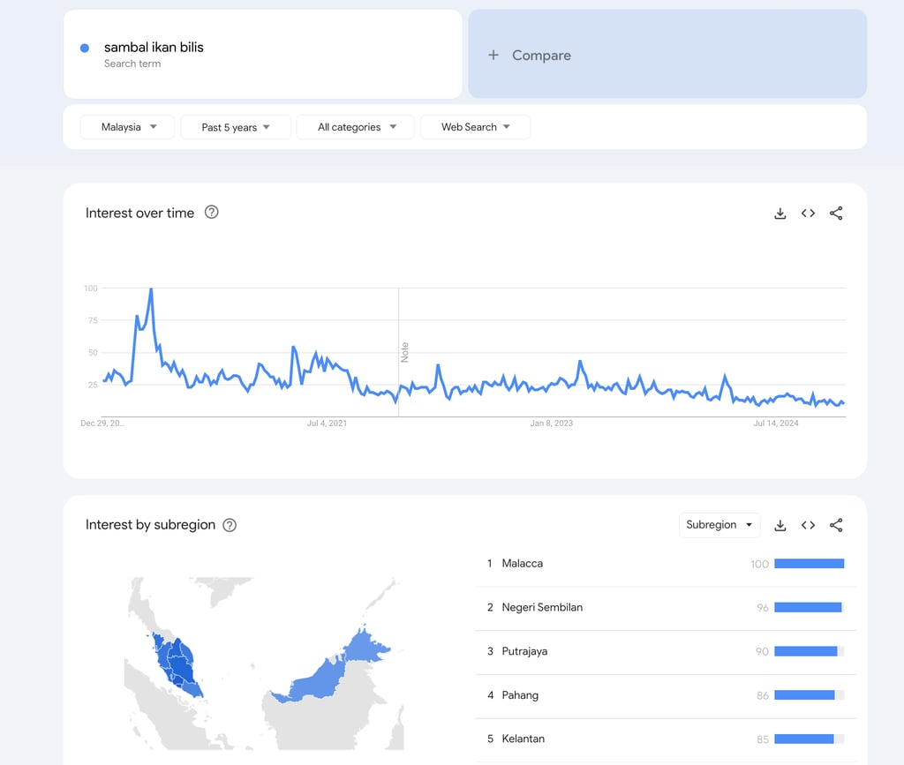Open help for Interest by subregion
The image size is (904, 765).
point(230,525)
